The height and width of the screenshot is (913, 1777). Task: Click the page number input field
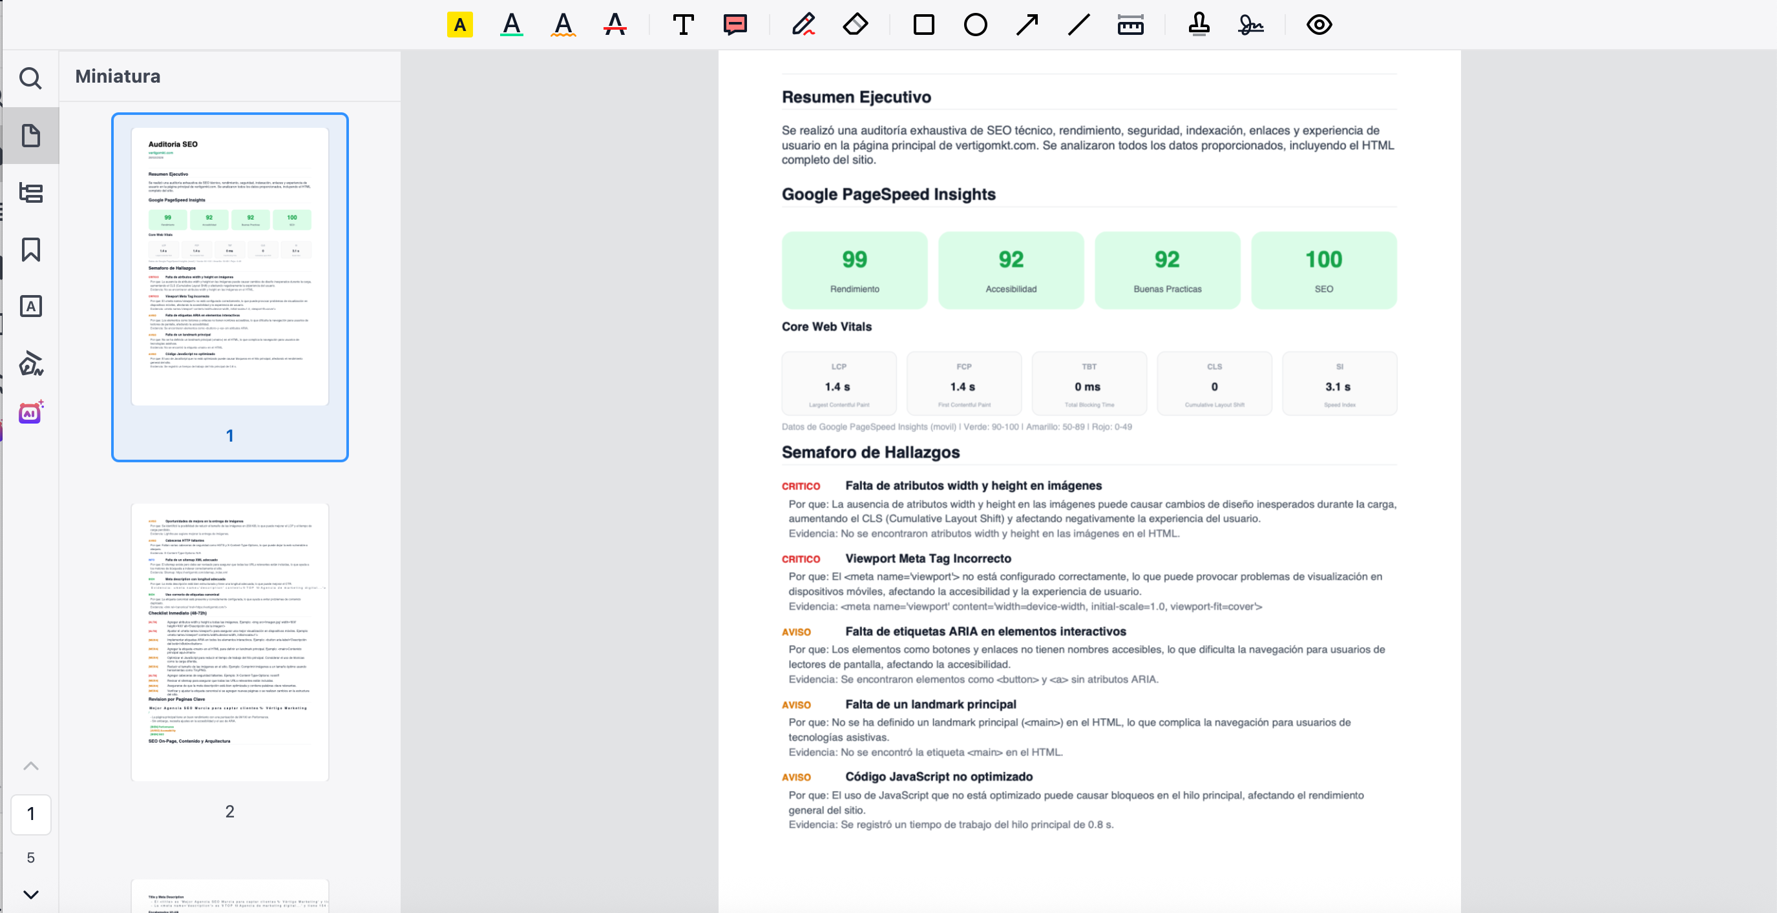[x=31, y=814]
